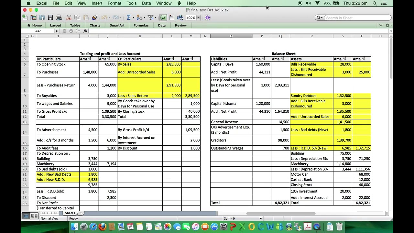Open the Insert menu
This screenshot has height=233, width=414.
(x=97, y=3)
